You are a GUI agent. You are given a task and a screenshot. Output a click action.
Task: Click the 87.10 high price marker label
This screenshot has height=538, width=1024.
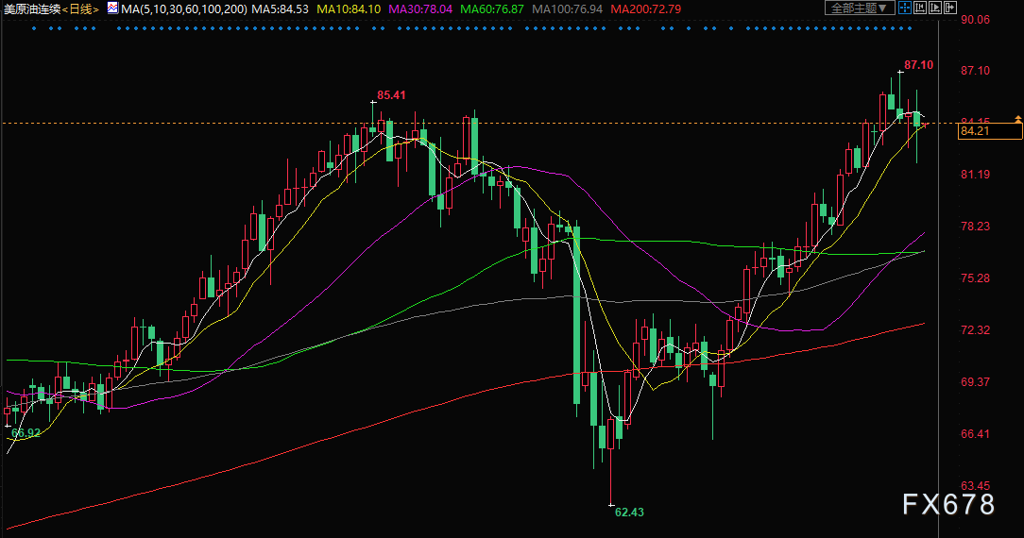coord(918,64)
